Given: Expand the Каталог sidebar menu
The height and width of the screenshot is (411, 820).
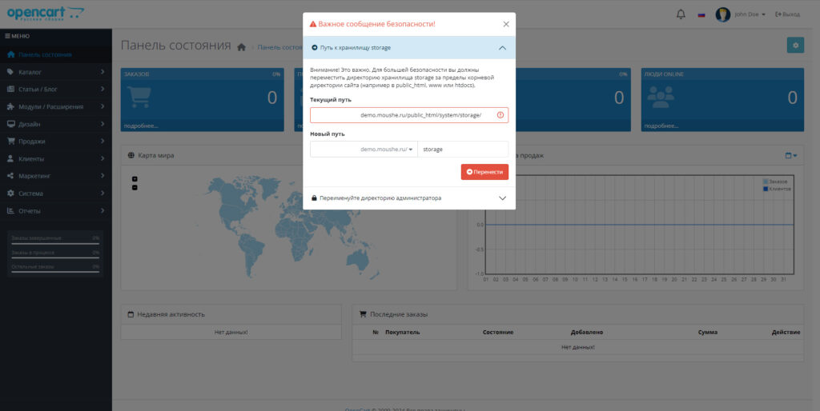Looking at the screenshot, I should [56, 72].
